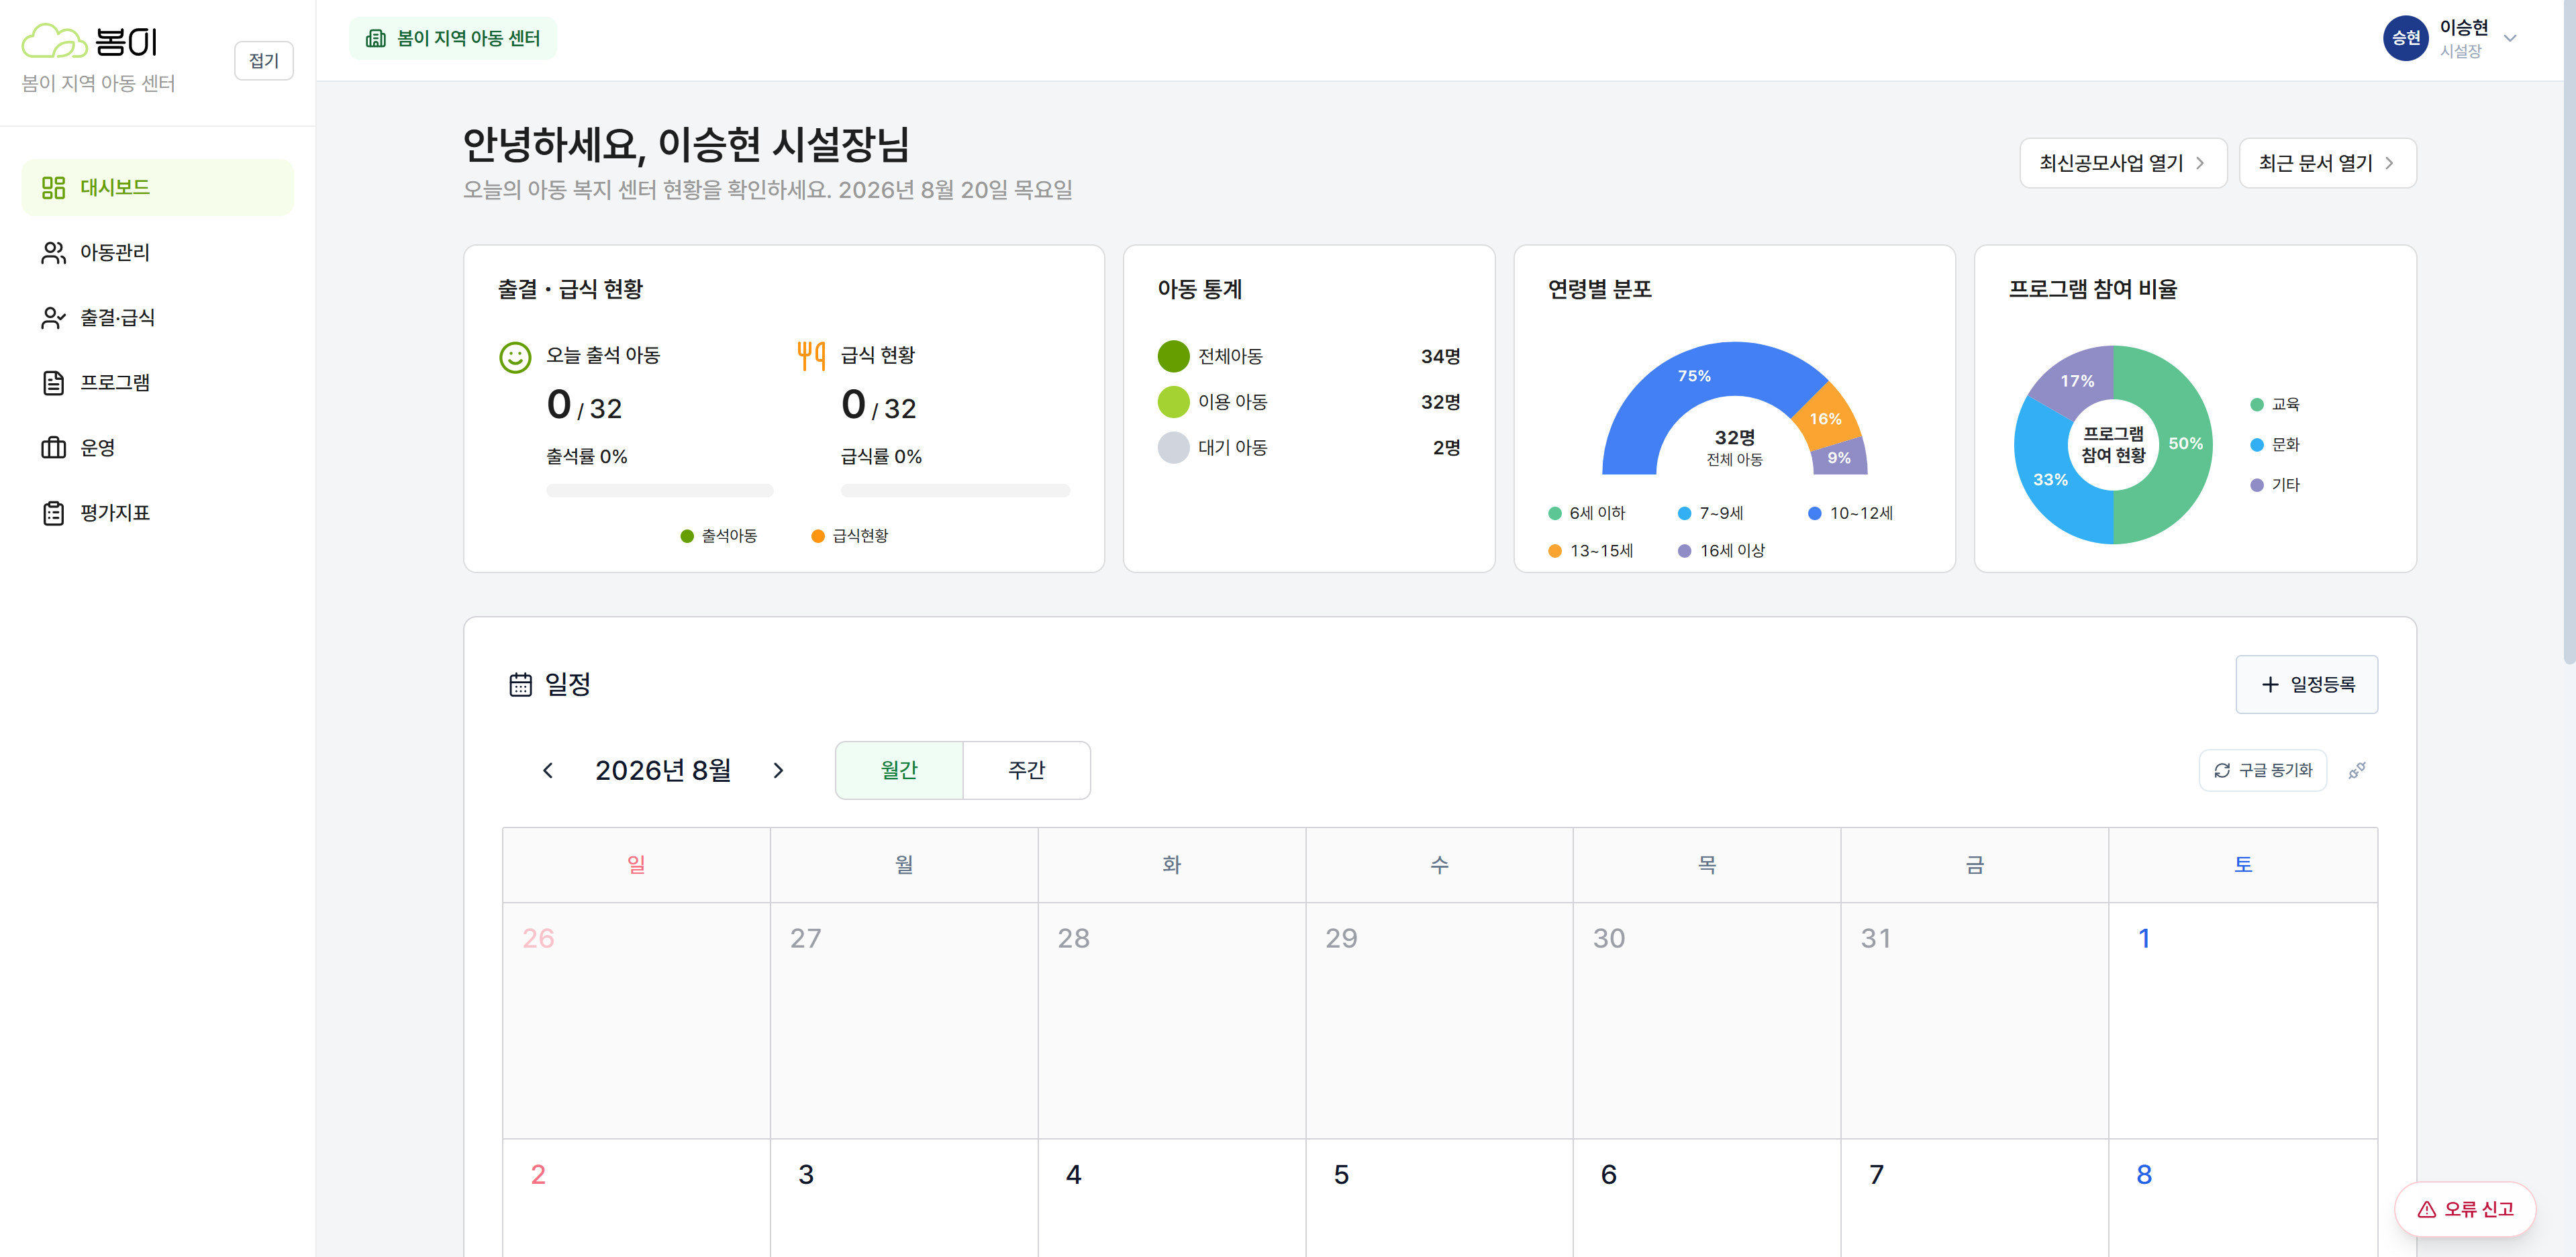Switch calendar to 주간 view
2576x1257 pixels.
tap(1026, 770)
